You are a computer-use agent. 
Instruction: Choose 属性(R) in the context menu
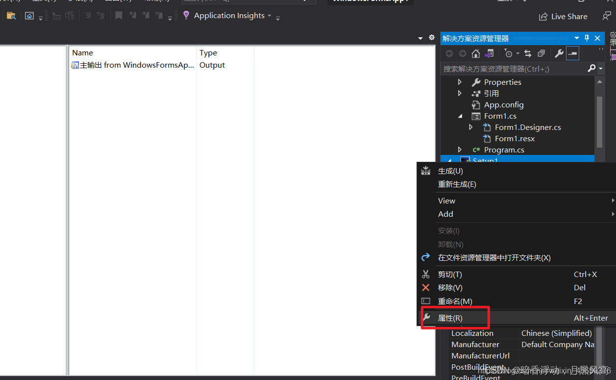[517, 318]
